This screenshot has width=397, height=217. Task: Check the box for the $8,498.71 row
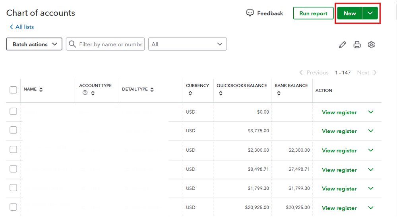(x=13, y=169)
